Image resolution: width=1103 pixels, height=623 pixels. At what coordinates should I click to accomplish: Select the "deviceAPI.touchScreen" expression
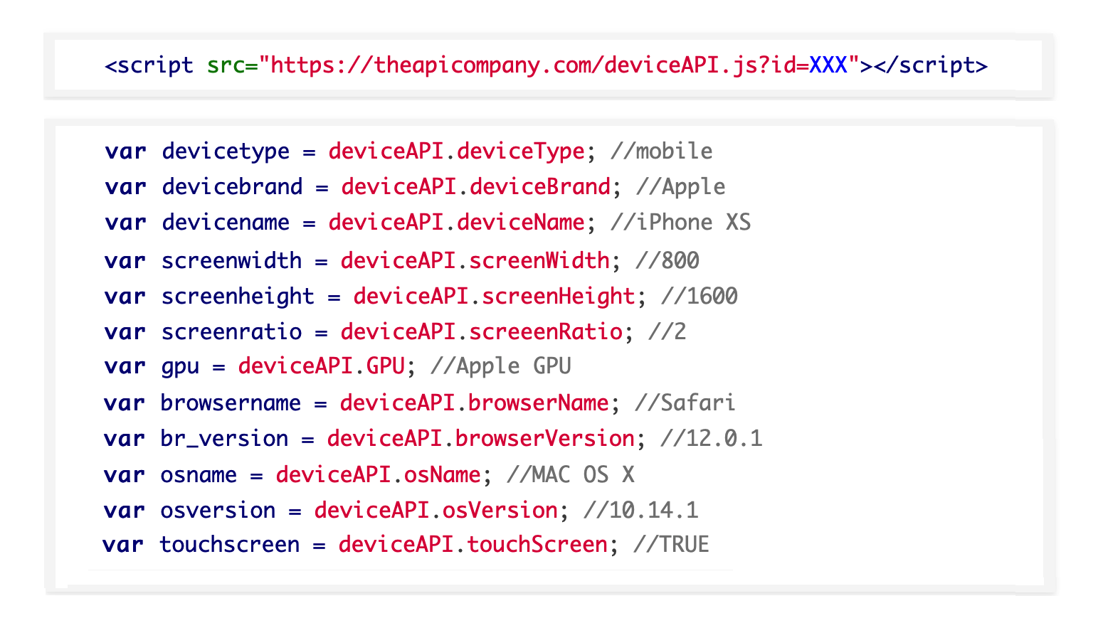point(473,544)
